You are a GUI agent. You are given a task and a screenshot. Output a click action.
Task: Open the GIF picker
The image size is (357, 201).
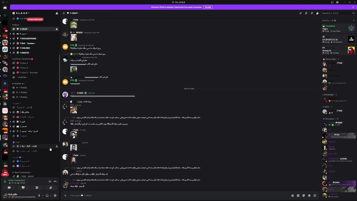(298, 195)
